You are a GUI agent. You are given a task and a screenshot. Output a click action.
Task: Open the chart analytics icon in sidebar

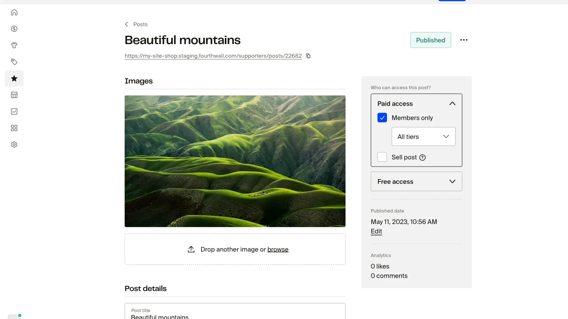(14, 111)
